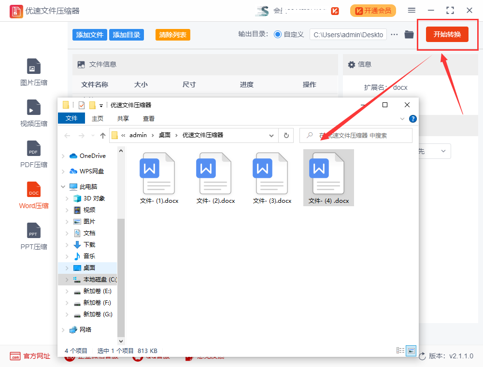Click 桌面 in the address breadcrumb
483x367 pixels.
coord(165,135)
